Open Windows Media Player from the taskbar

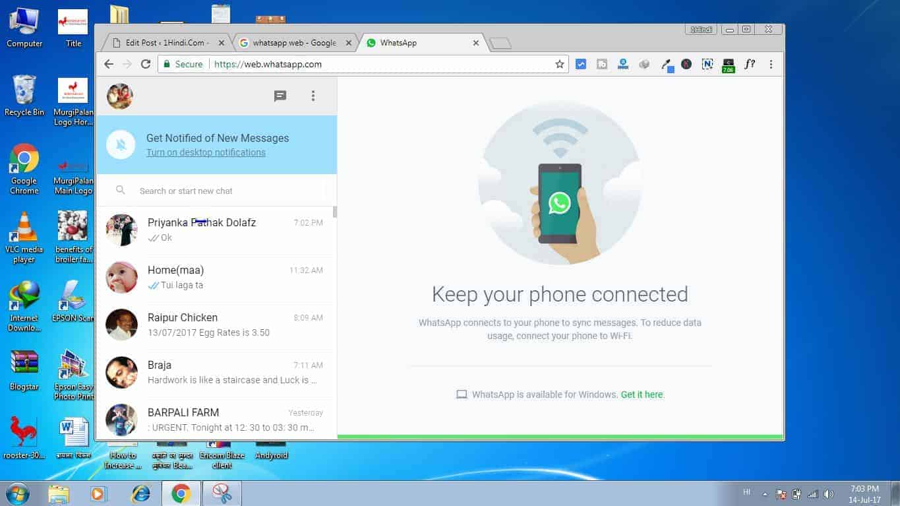point(99,493)
